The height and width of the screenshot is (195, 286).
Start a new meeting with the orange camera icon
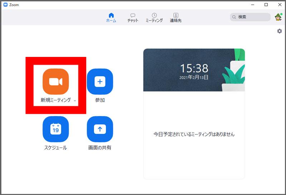(56, 81)
